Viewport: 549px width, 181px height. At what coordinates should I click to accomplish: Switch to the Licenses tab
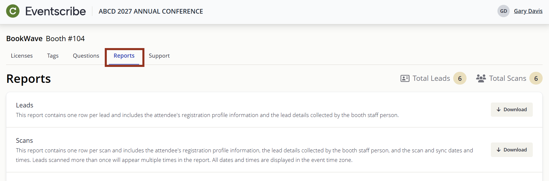21,56
